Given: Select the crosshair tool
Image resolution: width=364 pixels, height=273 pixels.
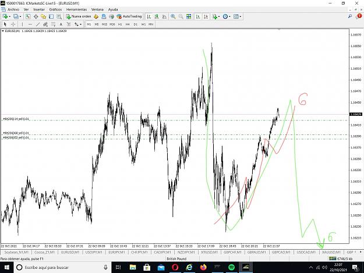Looking at the screenshot, I should (13, 24).
